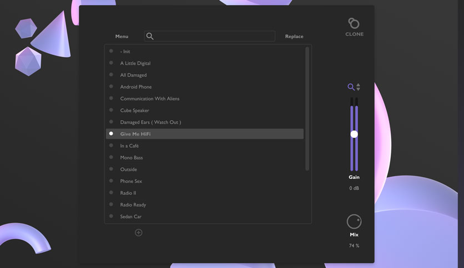Screen dimensions: 464x268
Task: Click the highlighted 'Give Me HiFi' preset name
Action: click(135, 134)
